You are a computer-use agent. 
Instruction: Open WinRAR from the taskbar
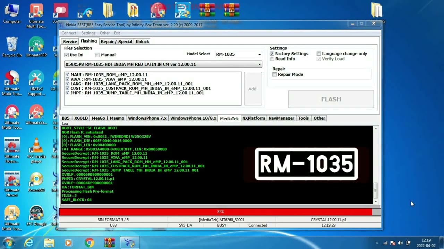(x=109, y=243)
